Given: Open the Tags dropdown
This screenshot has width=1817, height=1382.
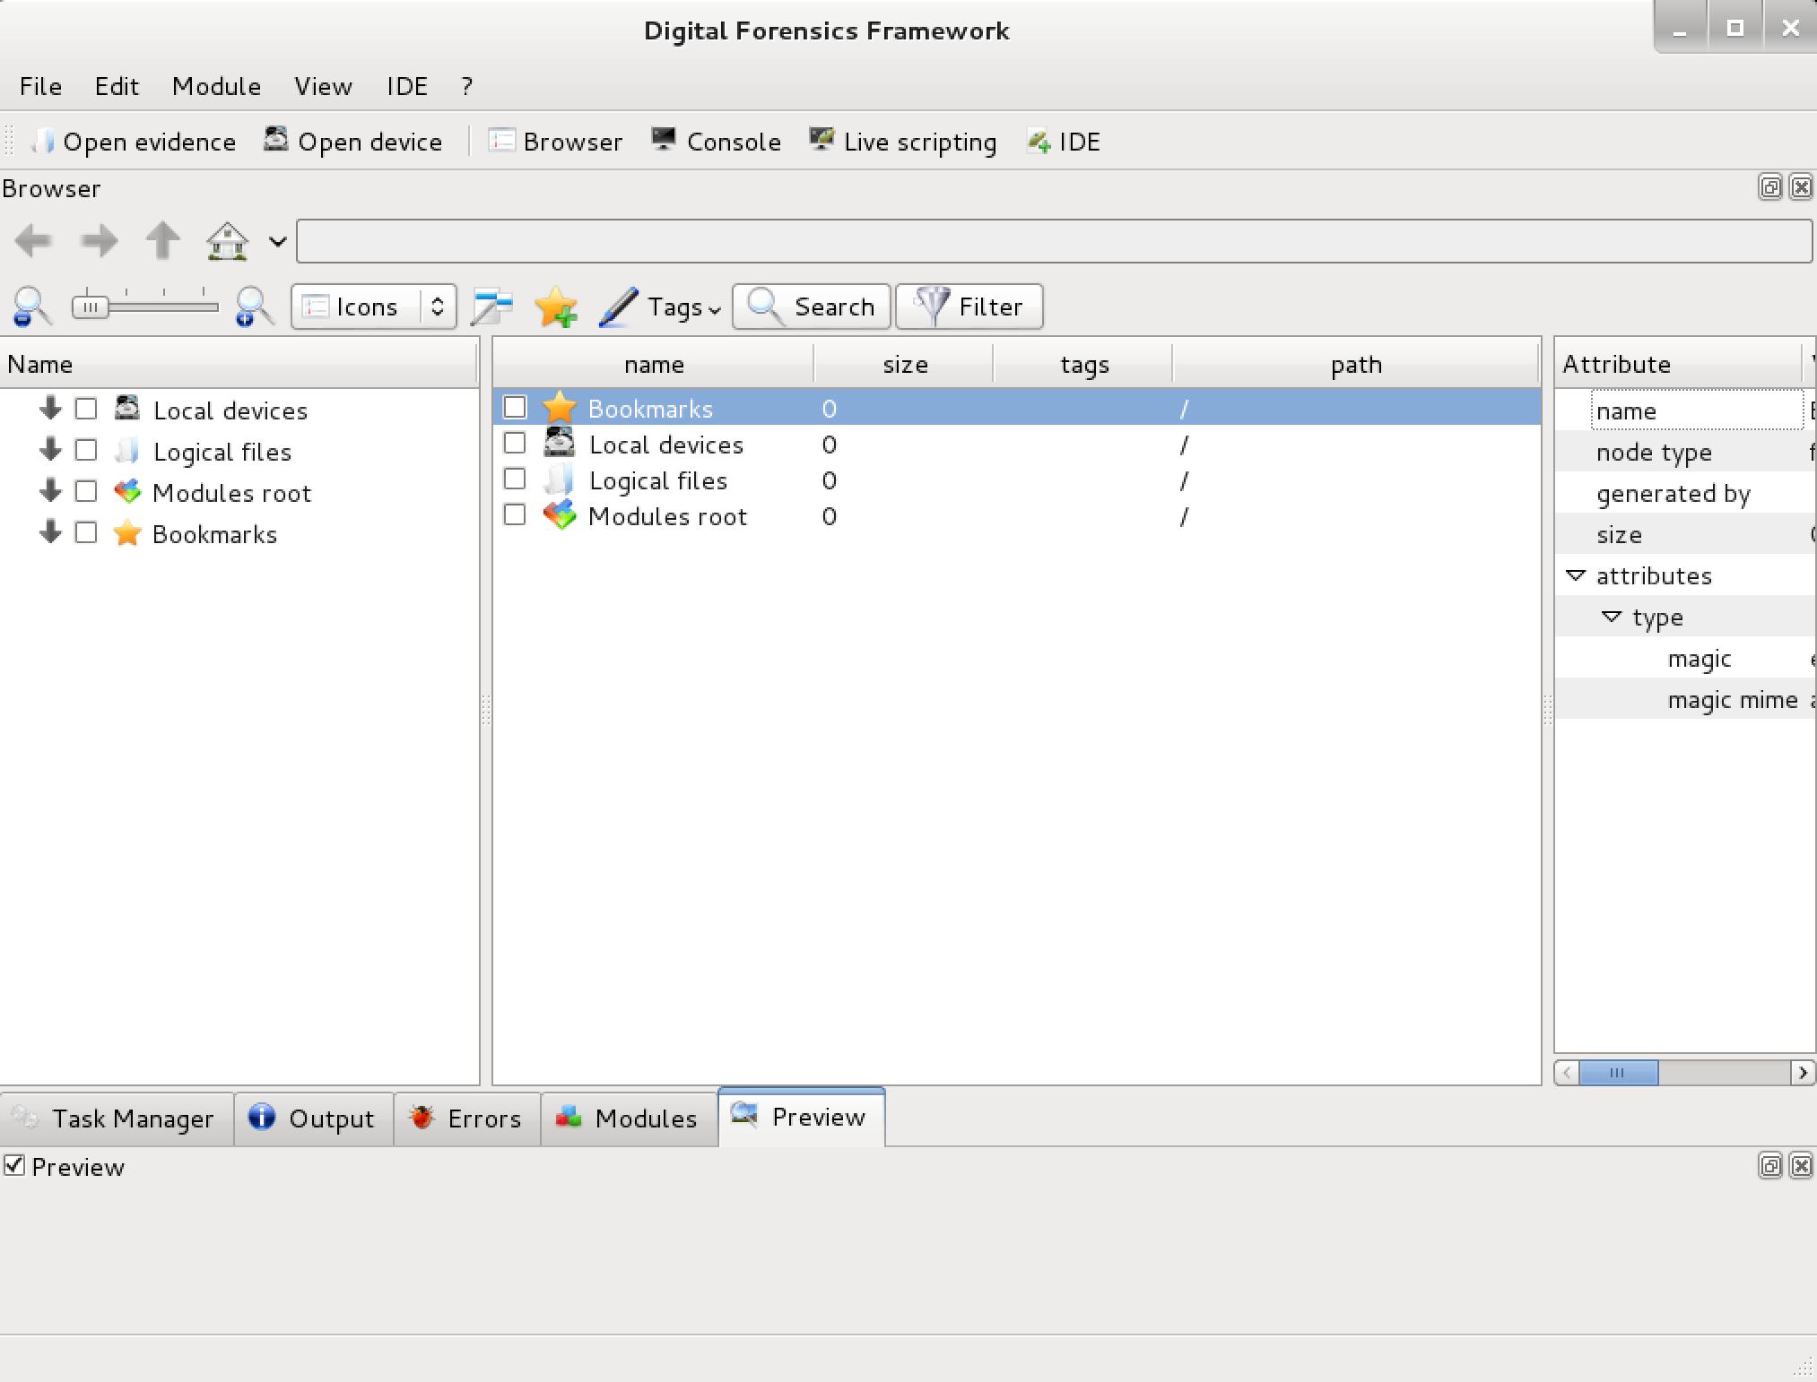Looking at the screenshot, I should pyautogui.click(x=685, y=307).
